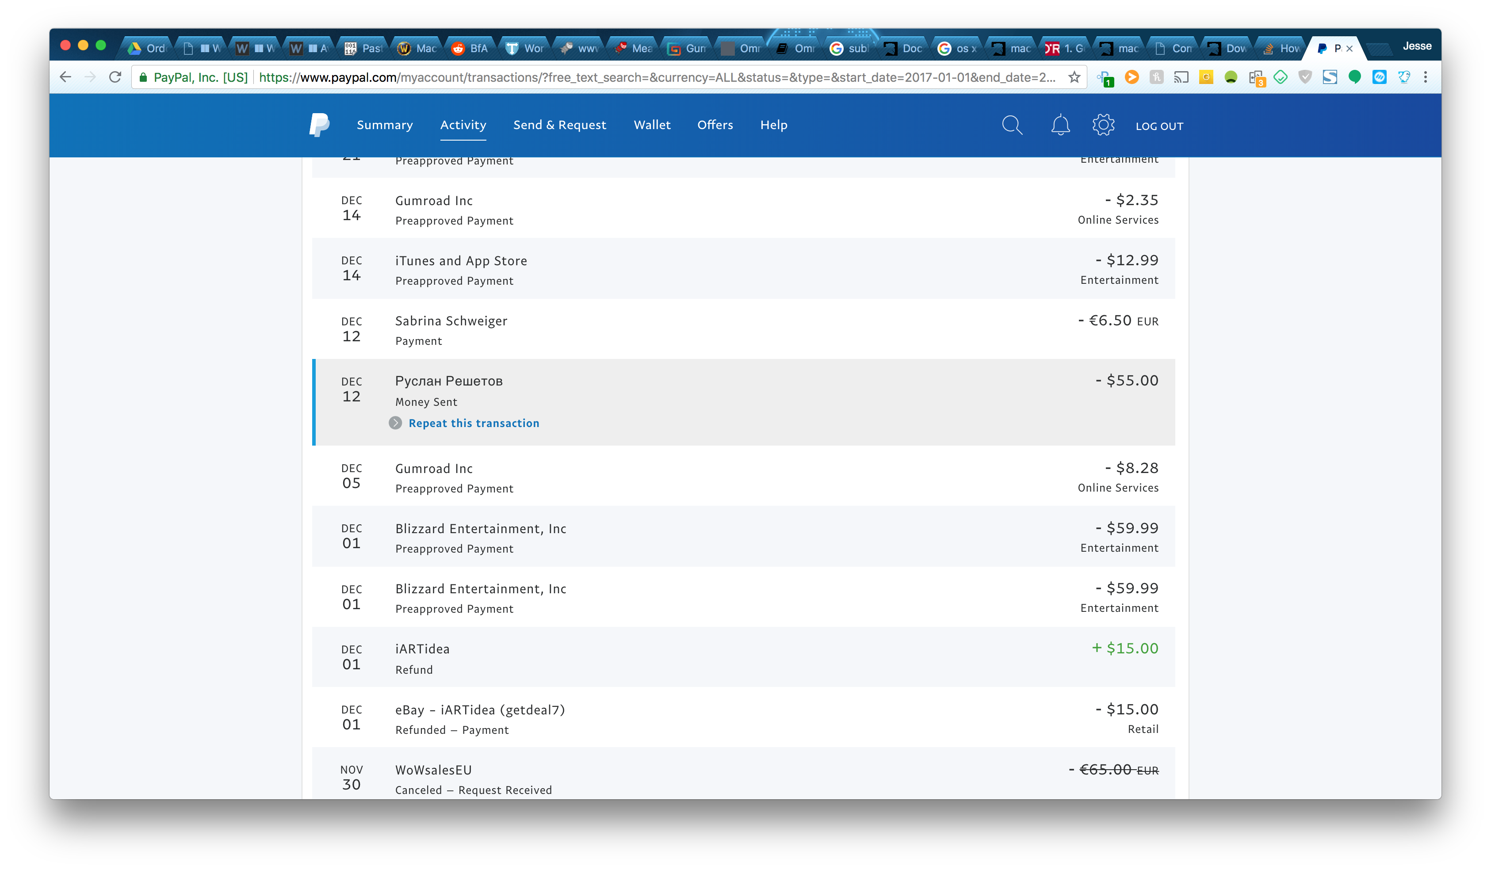1491x870 pixels.
Task: Switch to the WoW Mac tab
Action: click(x=417, y=49)
